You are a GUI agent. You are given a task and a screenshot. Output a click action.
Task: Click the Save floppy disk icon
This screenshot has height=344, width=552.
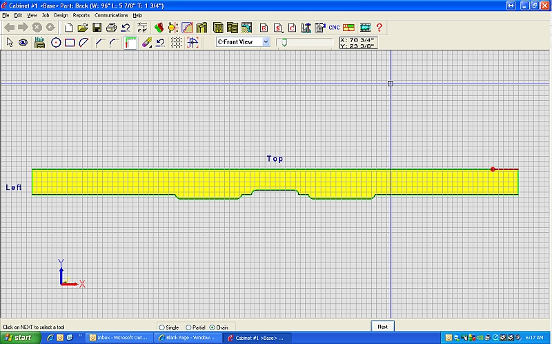(x=97, y=28)
